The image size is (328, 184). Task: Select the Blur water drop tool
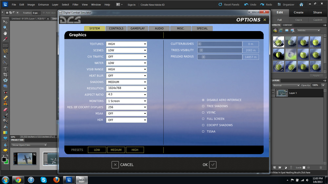(x=5, y=144)
